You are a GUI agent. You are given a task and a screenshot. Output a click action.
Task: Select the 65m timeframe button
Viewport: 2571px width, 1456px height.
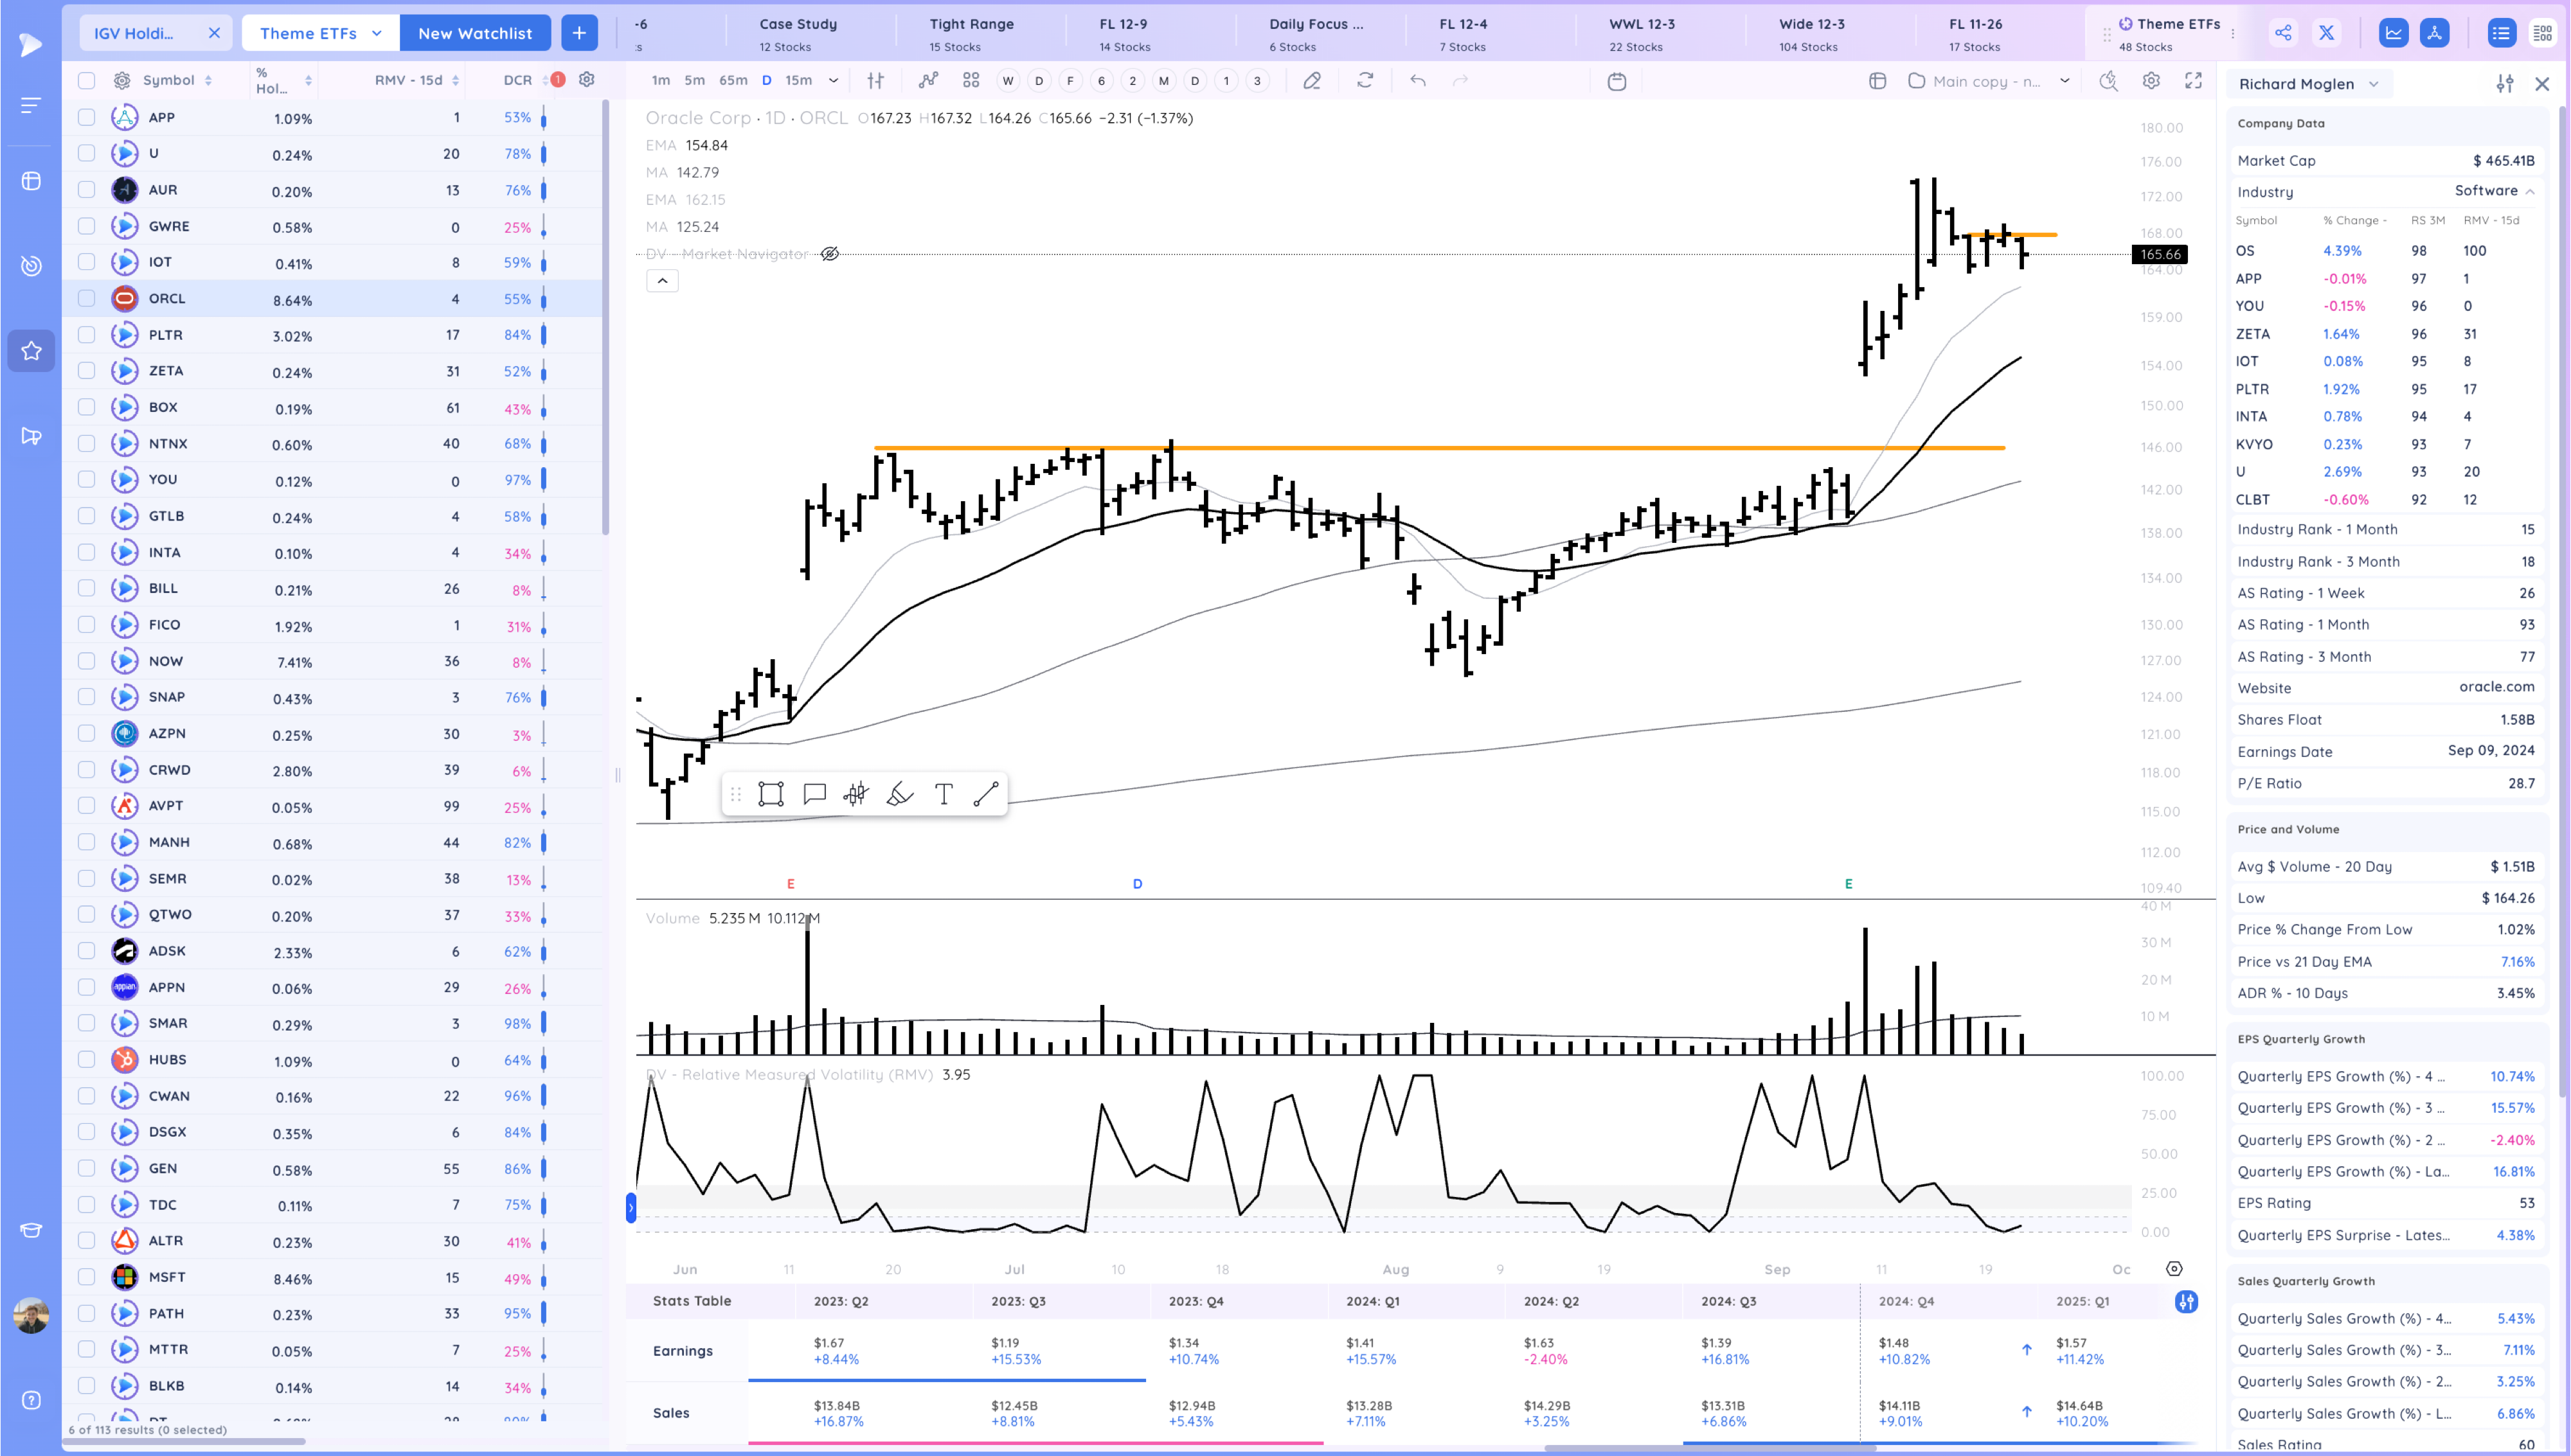click(x=733, y=81)
